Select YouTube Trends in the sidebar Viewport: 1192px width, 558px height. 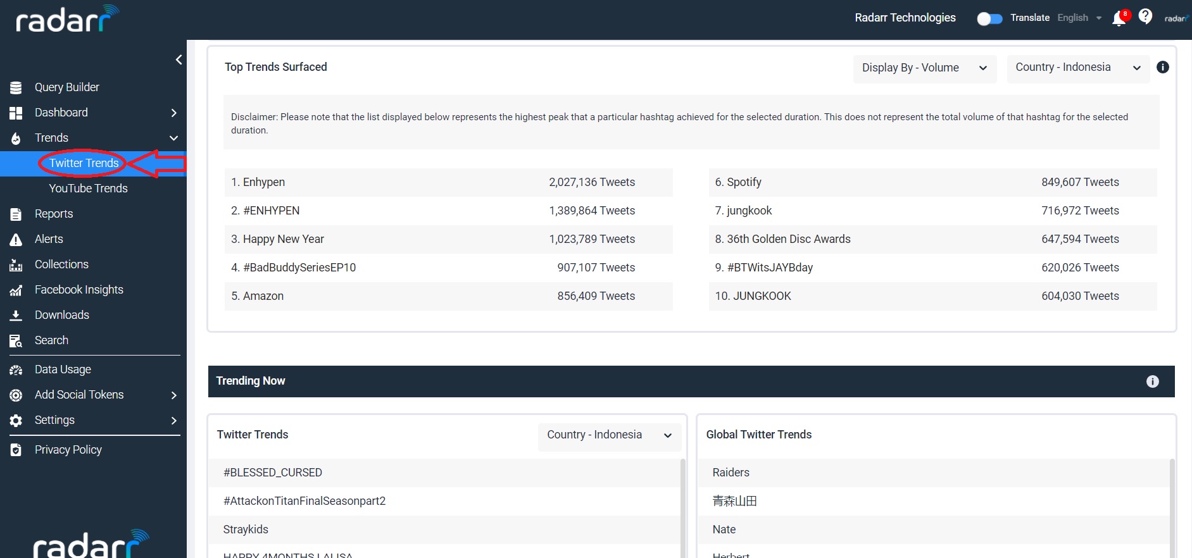(89, 189)
